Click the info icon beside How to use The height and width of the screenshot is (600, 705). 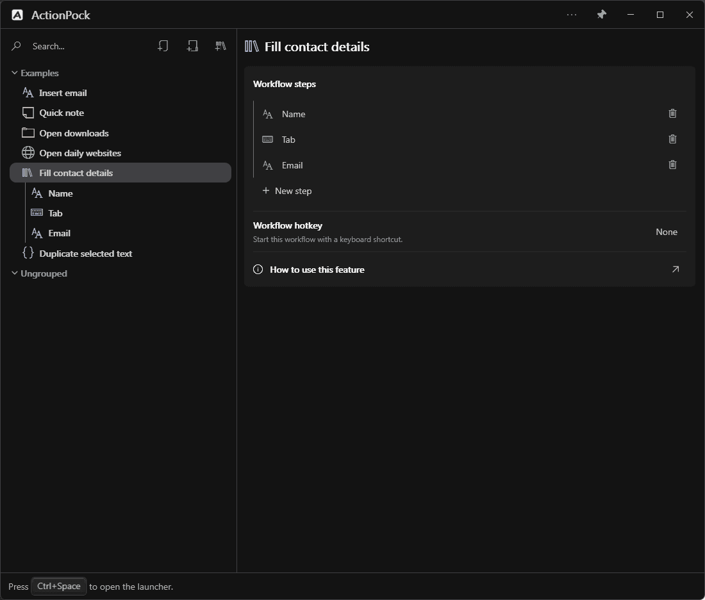258,270
